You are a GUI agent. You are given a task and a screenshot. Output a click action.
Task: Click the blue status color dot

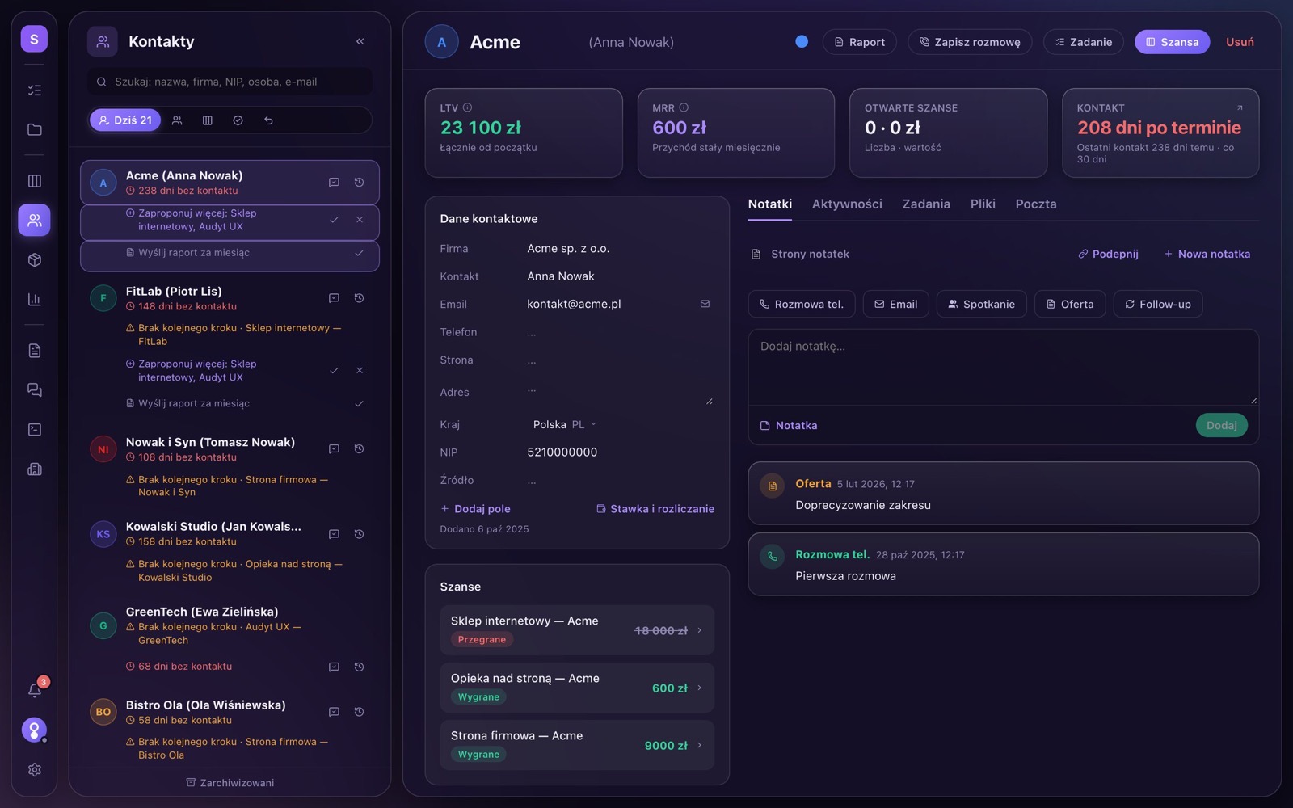point(802,41)
